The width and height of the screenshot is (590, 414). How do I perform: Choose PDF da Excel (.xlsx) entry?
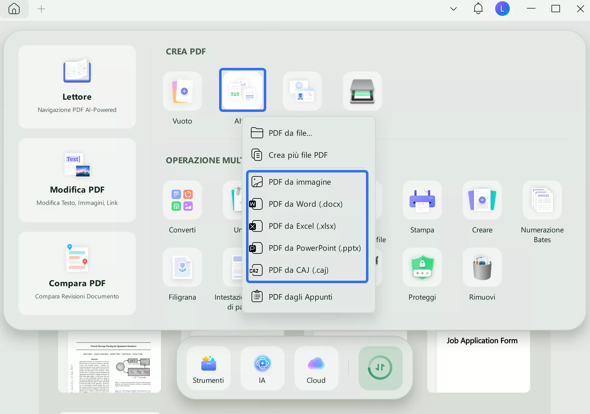(302, 226)
